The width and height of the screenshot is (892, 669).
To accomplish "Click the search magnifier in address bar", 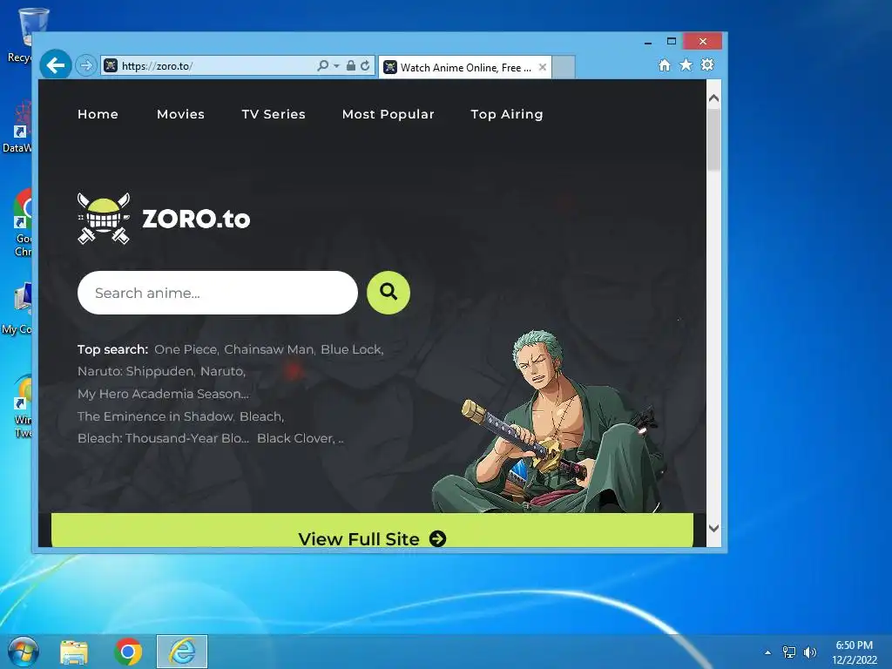I will [322, 65].
